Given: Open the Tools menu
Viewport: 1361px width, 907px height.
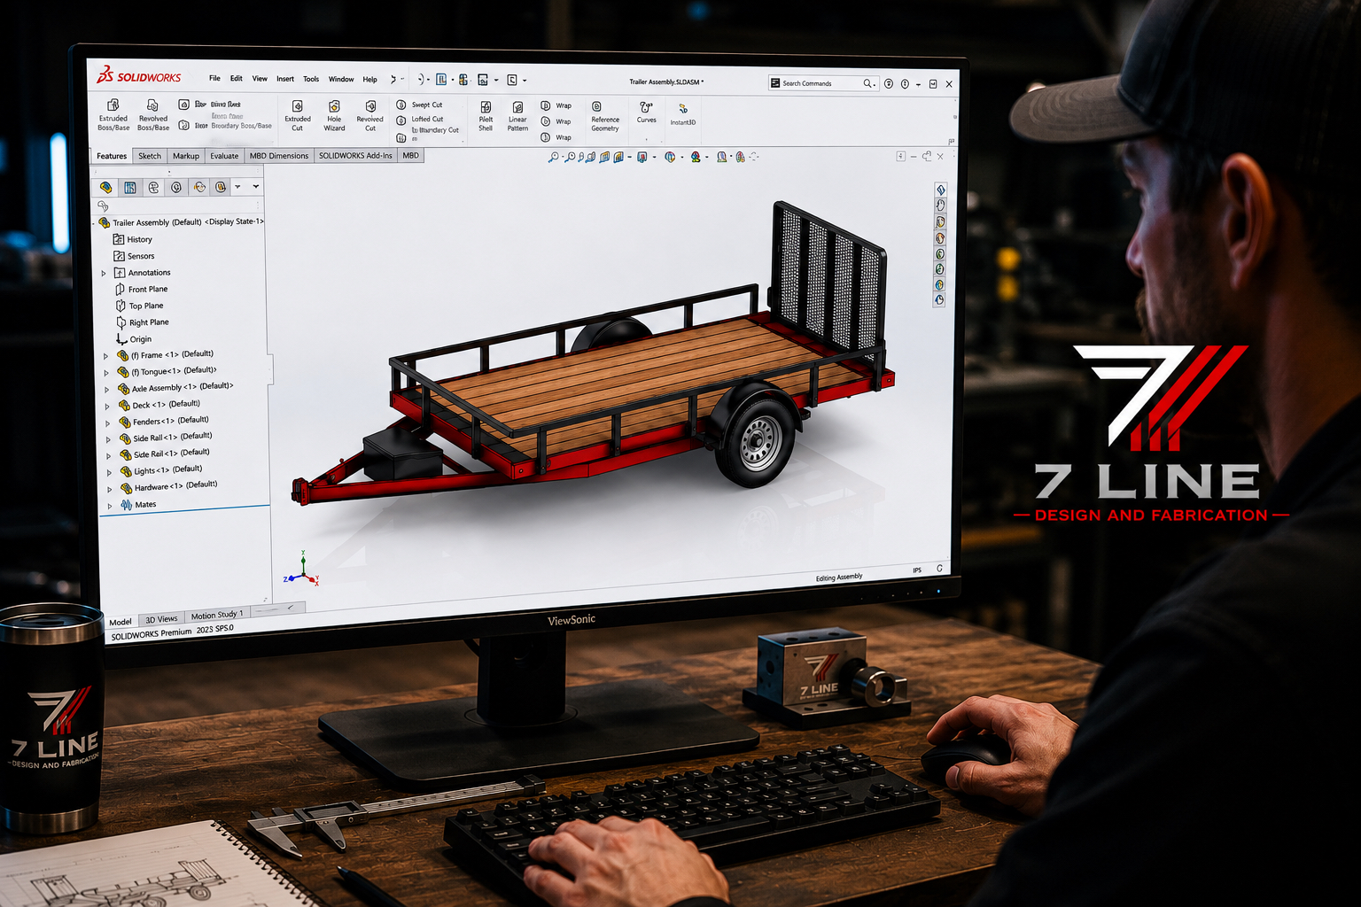Looking at the screenshot, I should [x=311, y=79].
